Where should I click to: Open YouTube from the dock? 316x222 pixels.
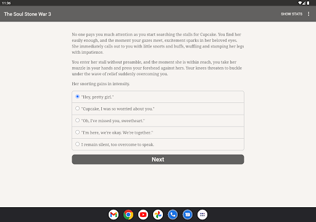pyautogui.click(x=143, y=215)
